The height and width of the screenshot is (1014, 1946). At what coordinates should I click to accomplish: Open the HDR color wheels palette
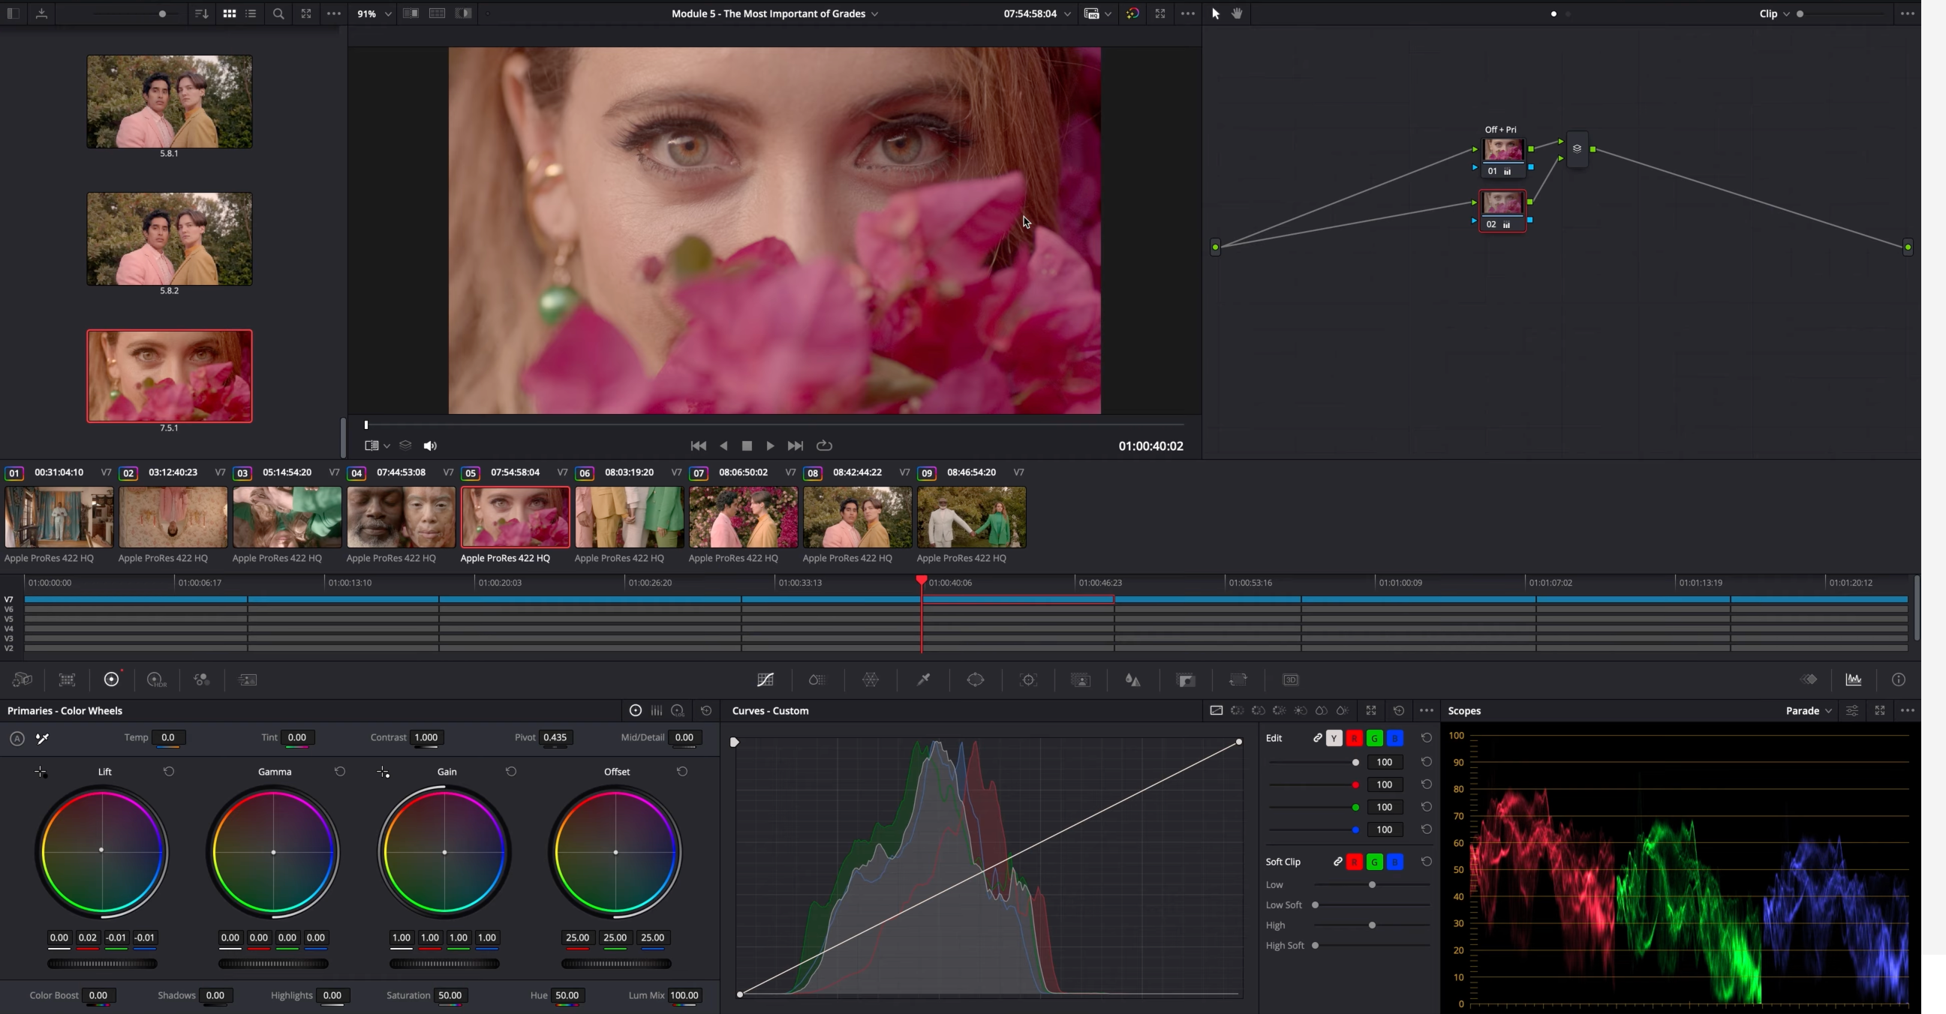[x=156, y=680]
